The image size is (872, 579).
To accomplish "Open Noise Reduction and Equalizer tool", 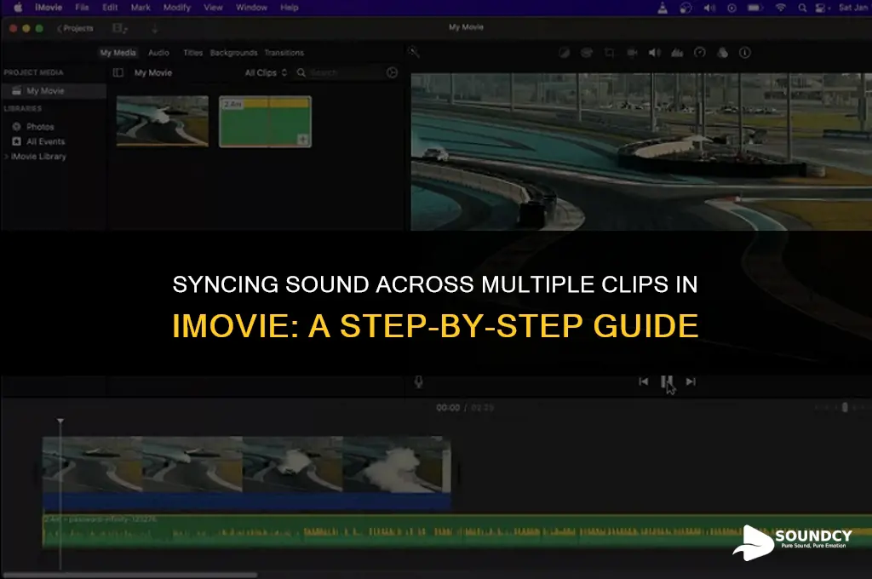I will click(677, 53).
